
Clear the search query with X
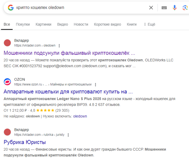click(151, 8)
